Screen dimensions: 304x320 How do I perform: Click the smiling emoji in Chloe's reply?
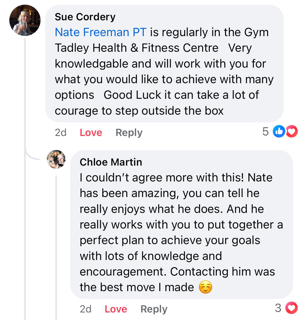tap(205, 287)
